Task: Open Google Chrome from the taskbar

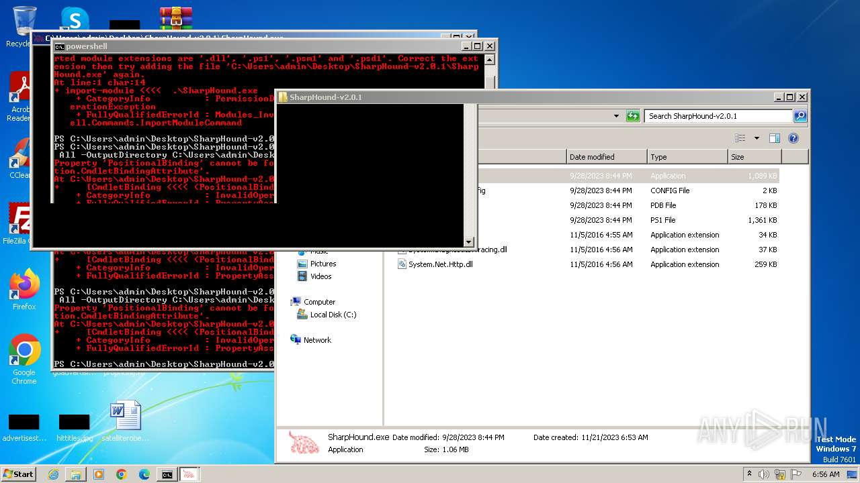Action: pos(122,474)
